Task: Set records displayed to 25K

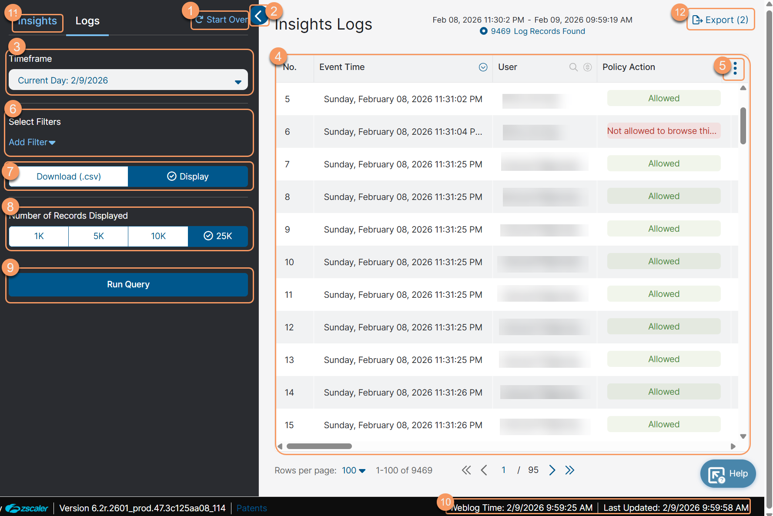Action: [218, 236]
